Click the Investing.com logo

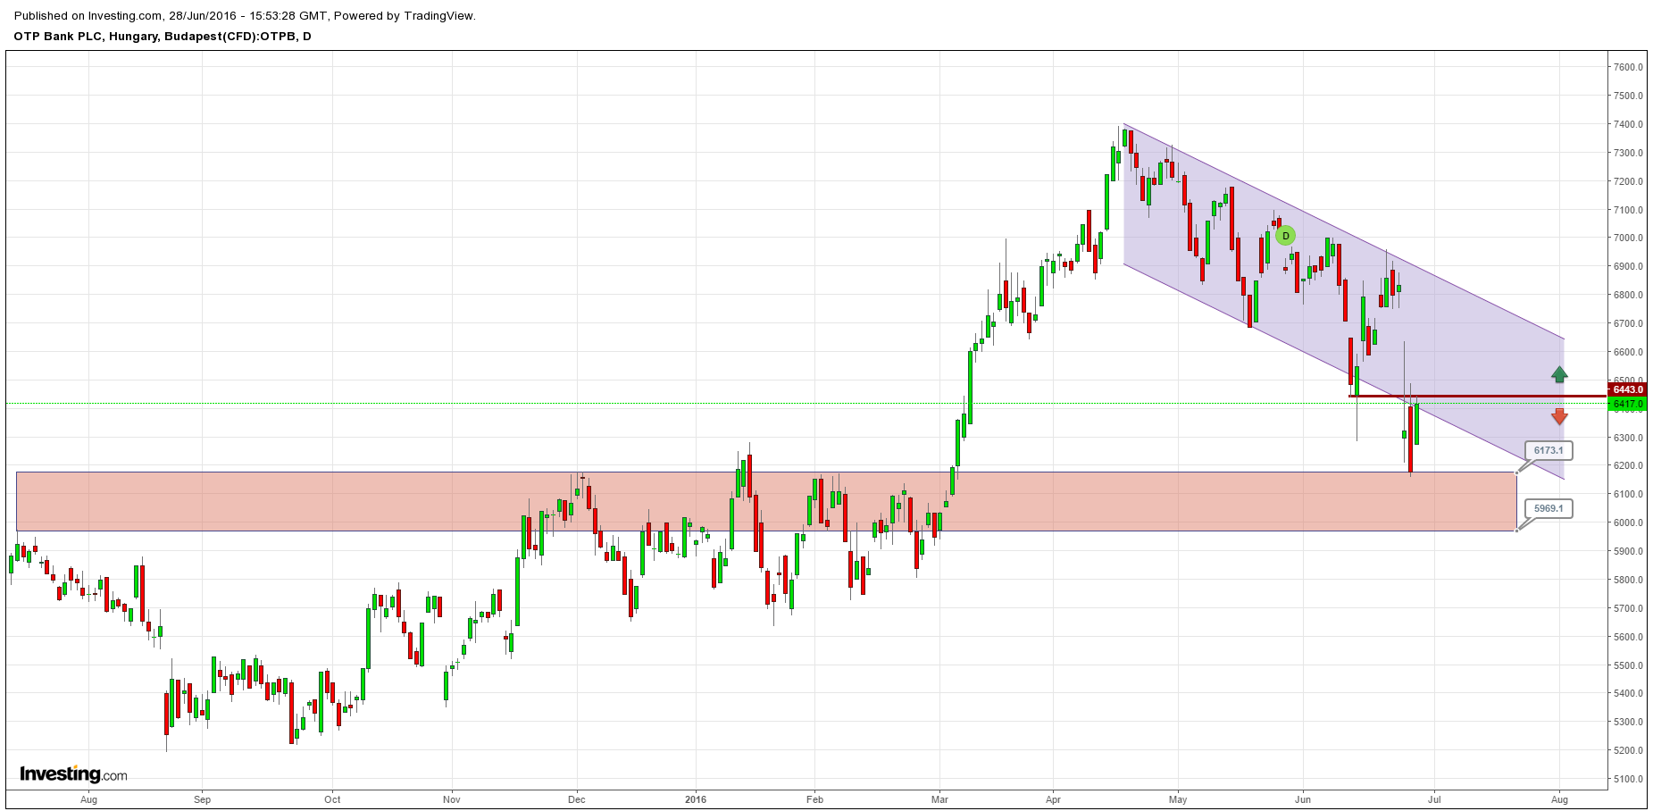click(73, 773)
